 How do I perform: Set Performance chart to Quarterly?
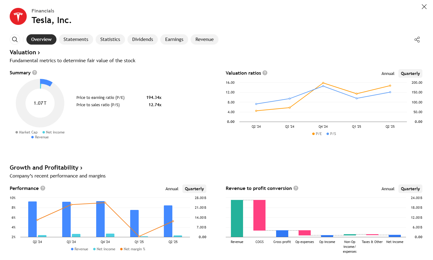194,189
